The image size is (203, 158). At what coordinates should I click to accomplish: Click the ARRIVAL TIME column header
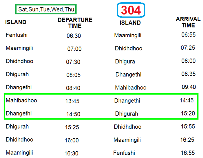(188, 22)
